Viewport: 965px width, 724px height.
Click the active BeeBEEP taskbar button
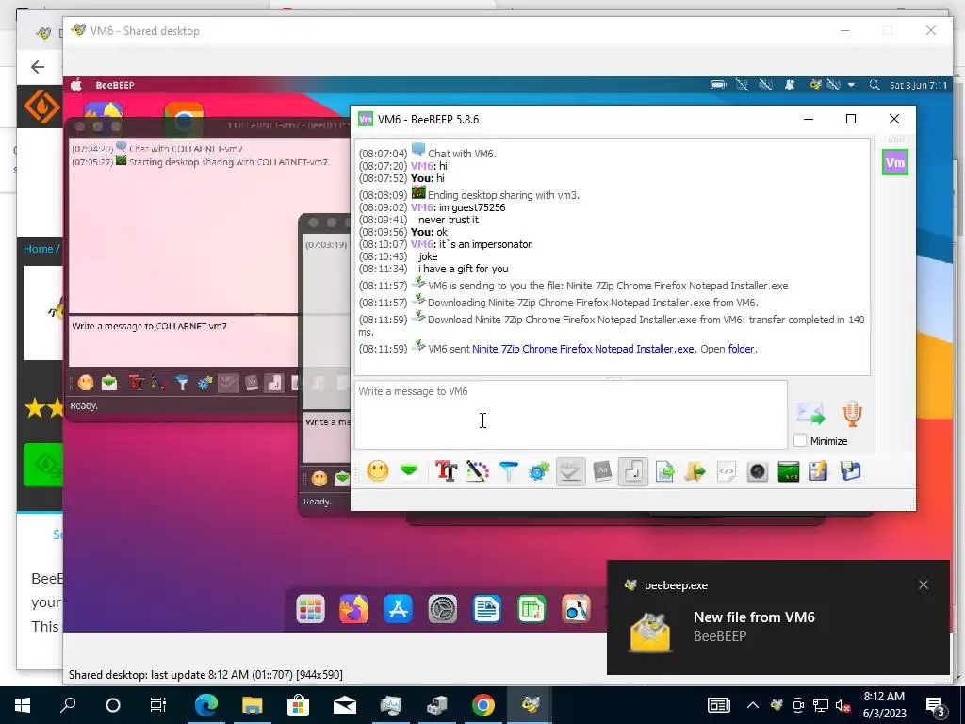530,705
